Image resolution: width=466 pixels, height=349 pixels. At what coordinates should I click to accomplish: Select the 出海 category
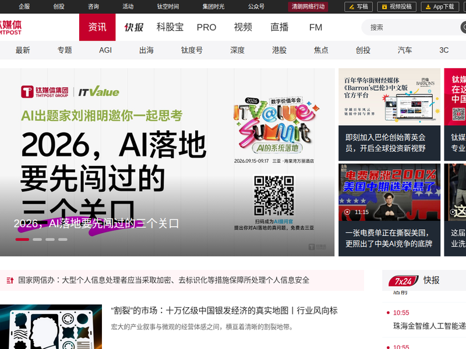point(147,50)
